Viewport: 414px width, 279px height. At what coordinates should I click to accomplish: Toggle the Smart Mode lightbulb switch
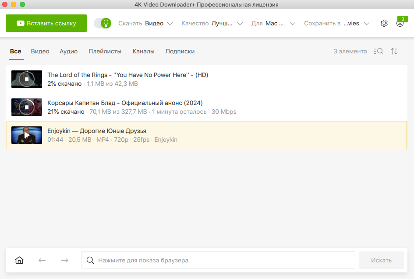coord(103,24)
